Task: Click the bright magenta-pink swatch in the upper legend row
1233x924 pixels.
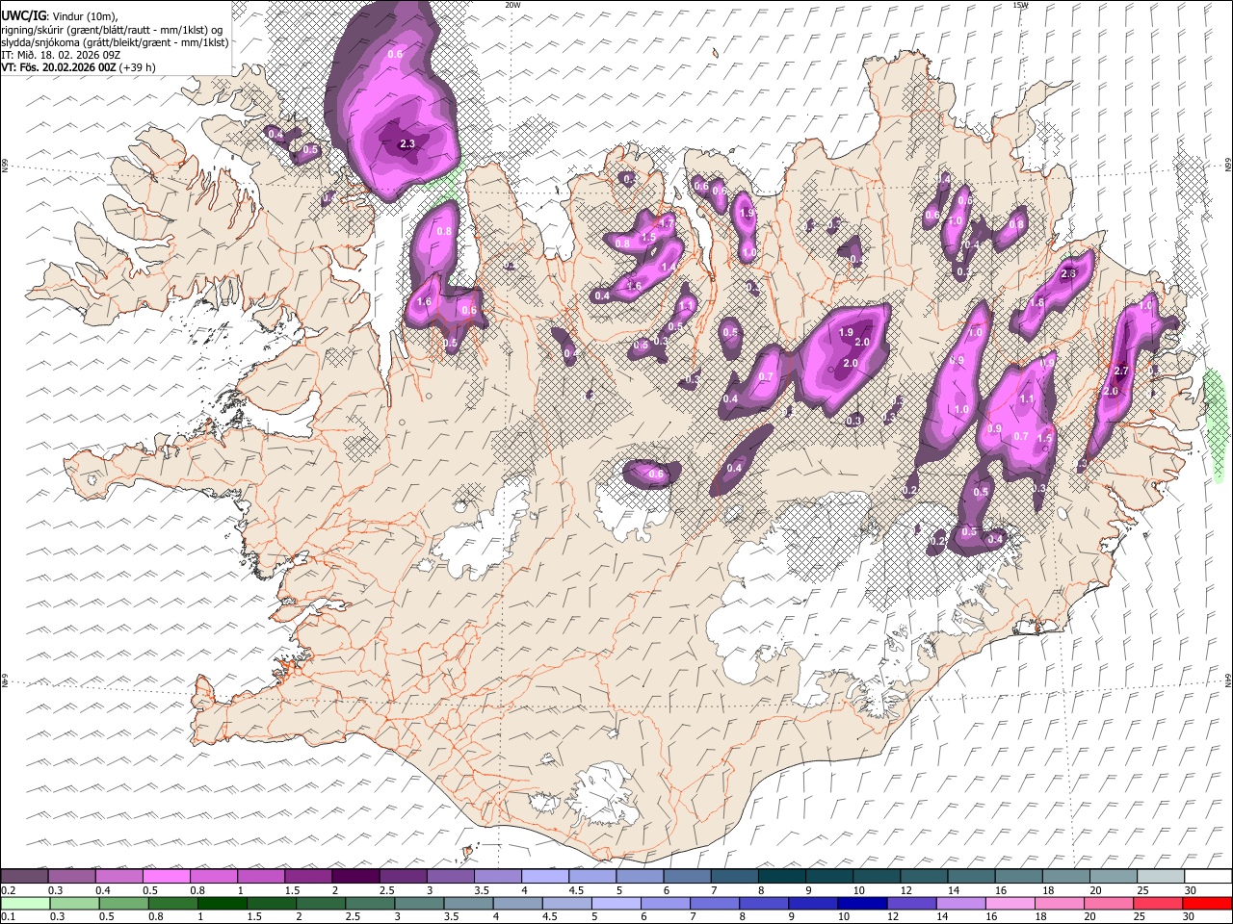Action: 167,877
